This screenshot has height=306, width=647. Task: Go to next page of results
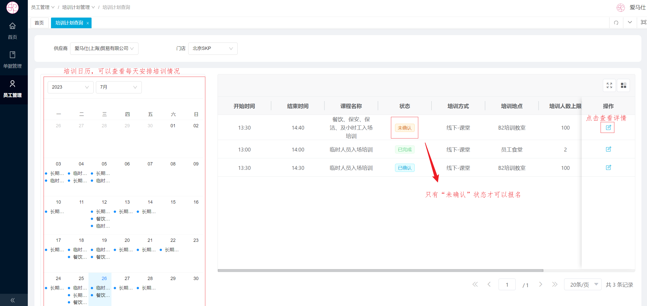coord(541,284)
